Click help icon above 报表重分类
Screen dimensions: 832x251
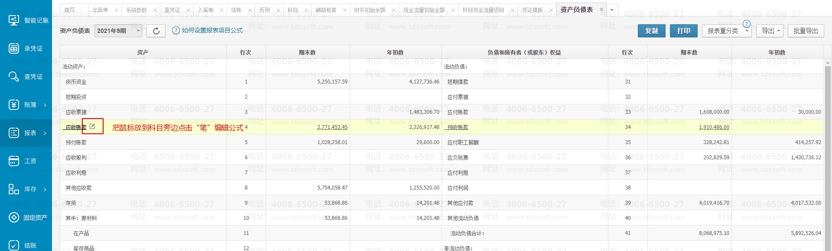pos(746,24)
